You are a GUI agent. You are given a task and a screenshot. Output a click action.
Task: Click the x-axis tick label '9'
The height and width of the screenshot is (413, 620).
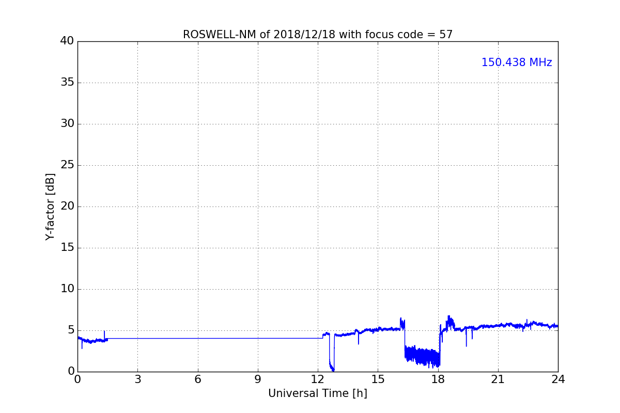[x=258, y=379]
